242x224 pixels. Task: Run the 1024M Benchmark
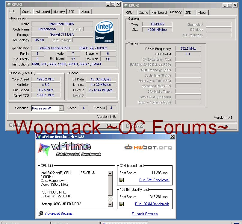point(152,204)
